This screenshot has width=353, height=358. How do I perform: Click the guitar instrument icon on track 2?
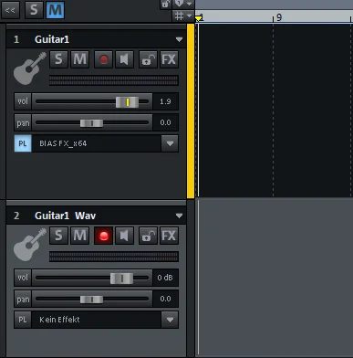[30, 245]
